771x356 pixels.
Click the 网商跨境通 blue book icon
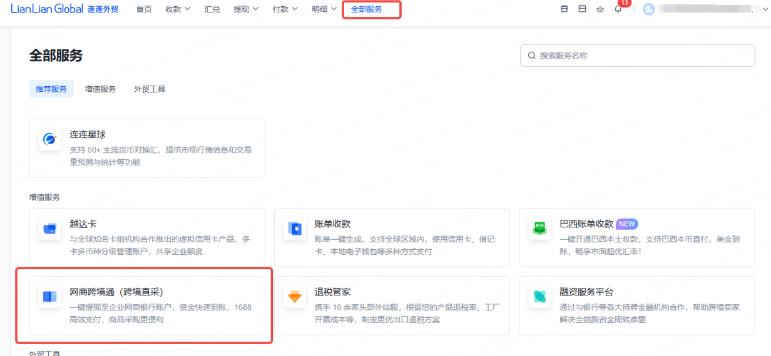49,297
